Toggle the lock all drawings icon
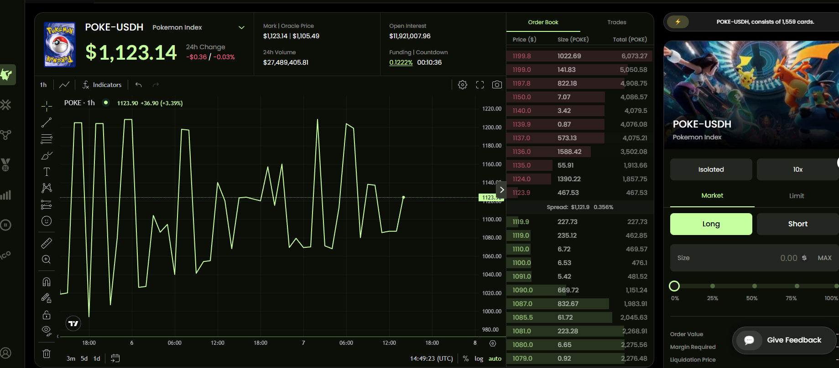839x368 pixels. pos(47,315)
